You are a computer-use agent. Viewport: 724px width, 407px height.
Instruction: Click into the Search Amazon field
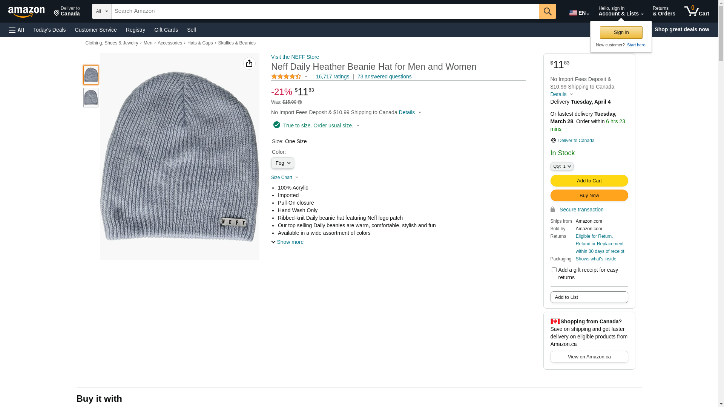[x=324, y=11]
